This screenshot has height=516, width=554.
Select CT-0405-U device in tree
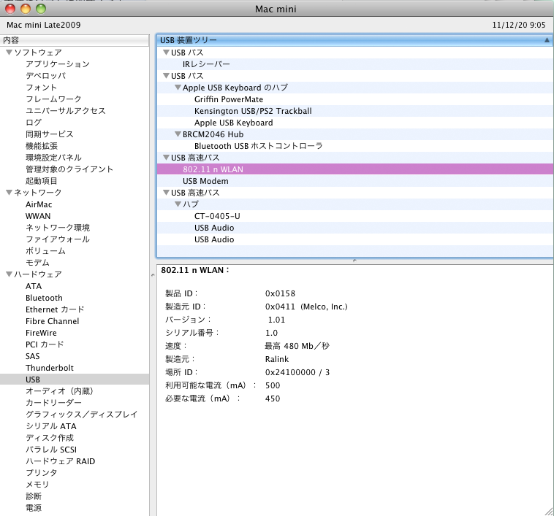217,216
